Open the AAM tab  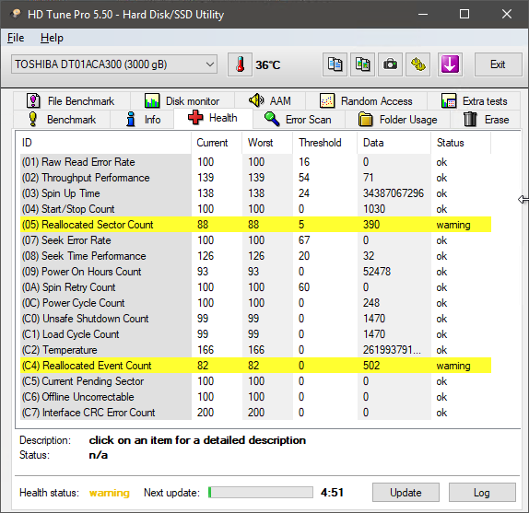(x=270, y=100)
